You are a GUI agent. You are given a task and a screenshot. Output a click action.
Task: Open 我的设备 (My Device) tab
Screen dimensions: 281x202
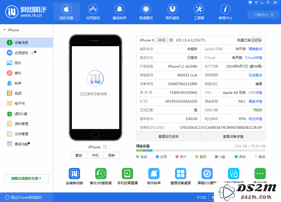[x=67, y=12]
